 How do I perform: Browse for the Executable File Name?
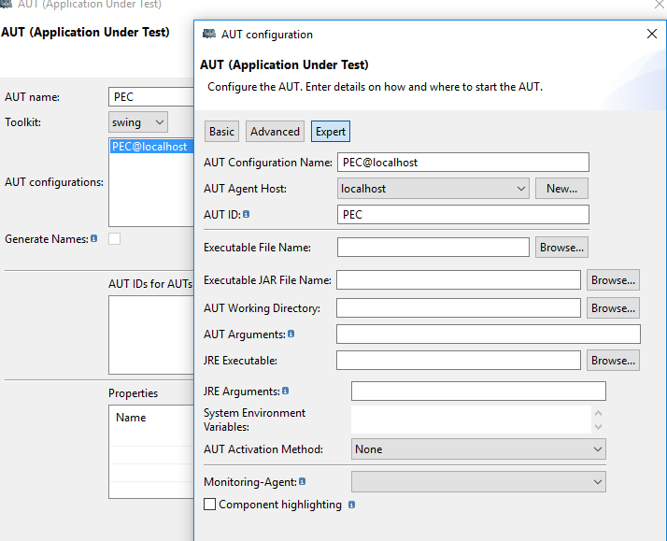coord(561,247)
